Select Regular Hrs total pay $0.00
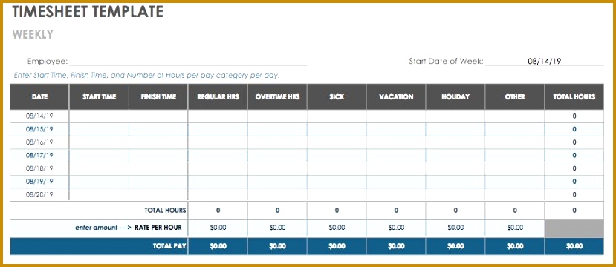Image resolution: width=616 pixels, height=267 pixels. click(x=218, y=246)
